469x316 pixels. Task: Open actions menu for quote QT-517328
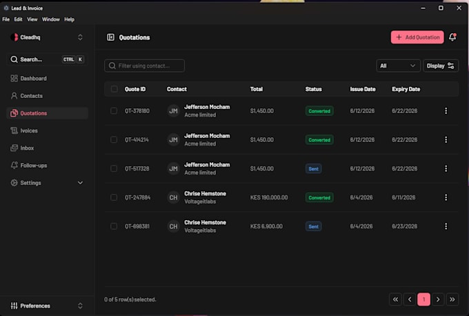[x=446, y=168]
